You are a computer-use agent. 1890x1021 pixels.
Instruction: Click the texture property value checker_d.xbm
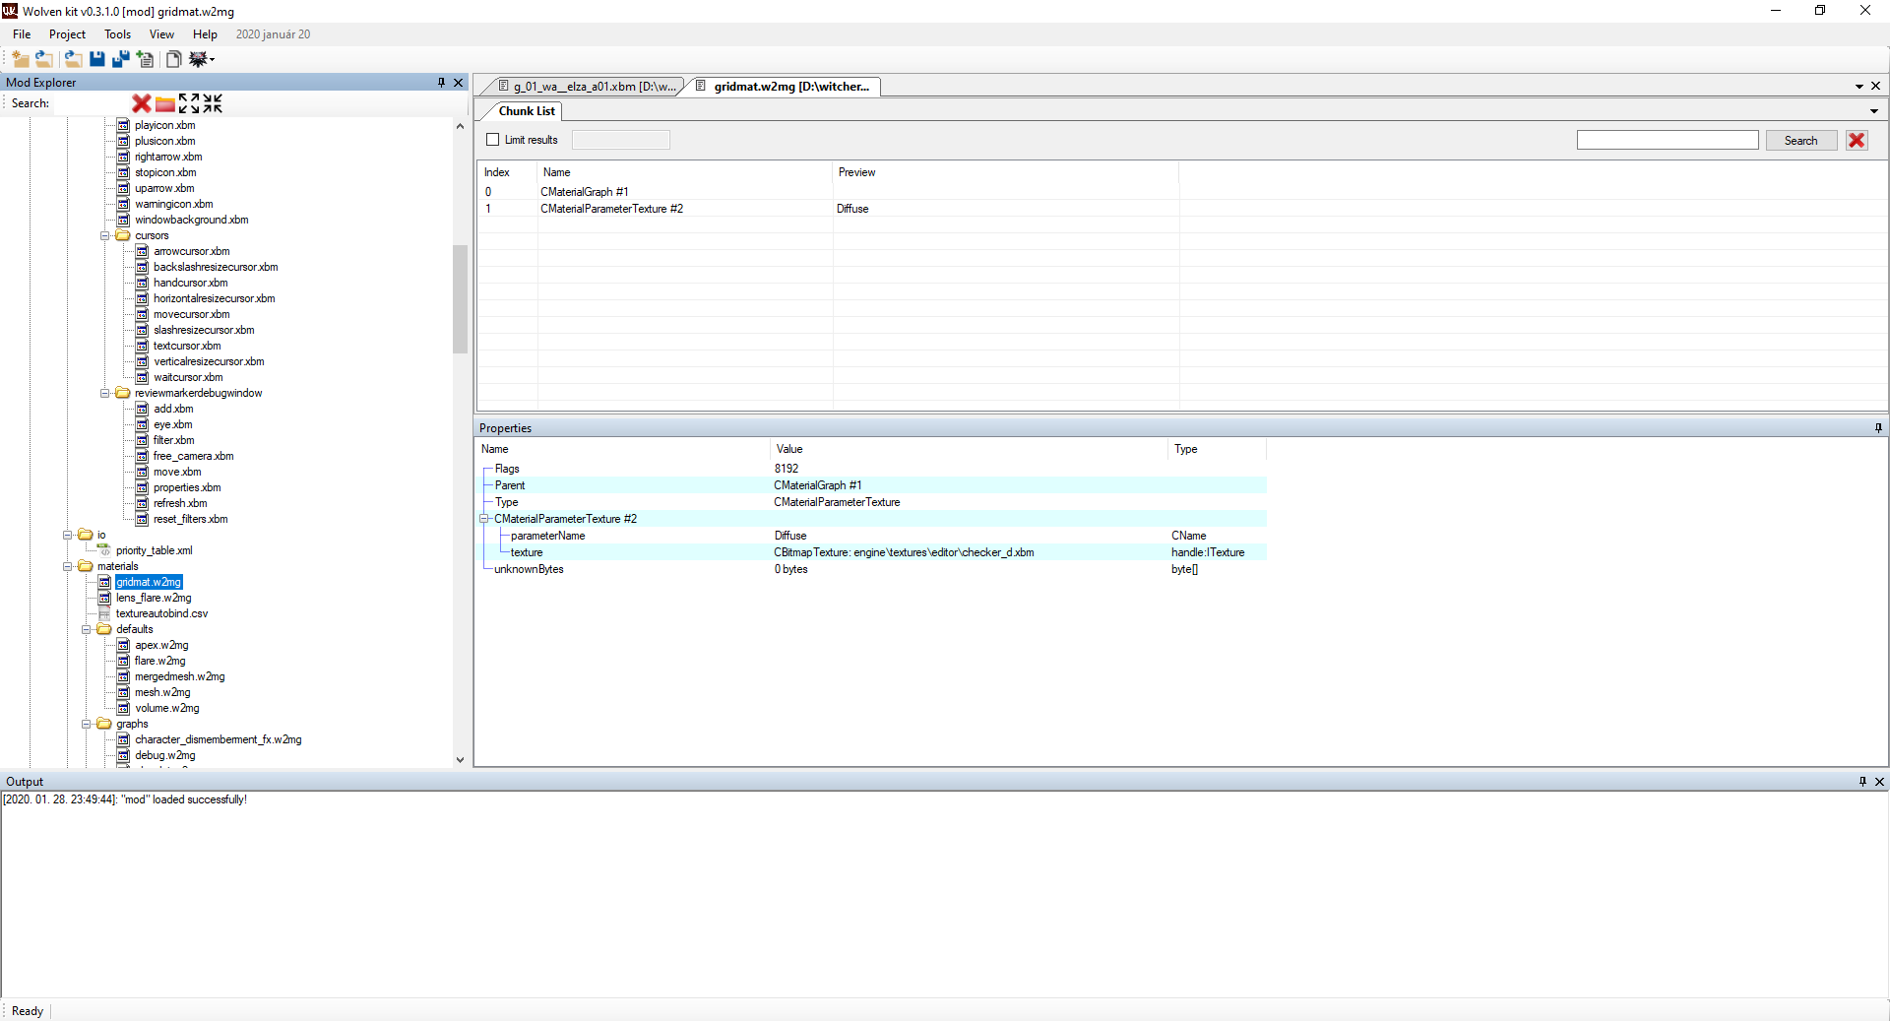(x=904, y=553)
